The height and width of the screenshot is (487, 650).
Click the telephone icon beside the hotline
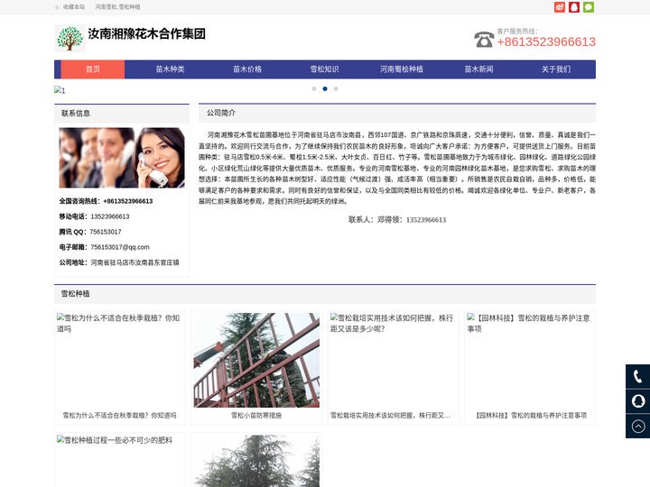click(484, 40)
